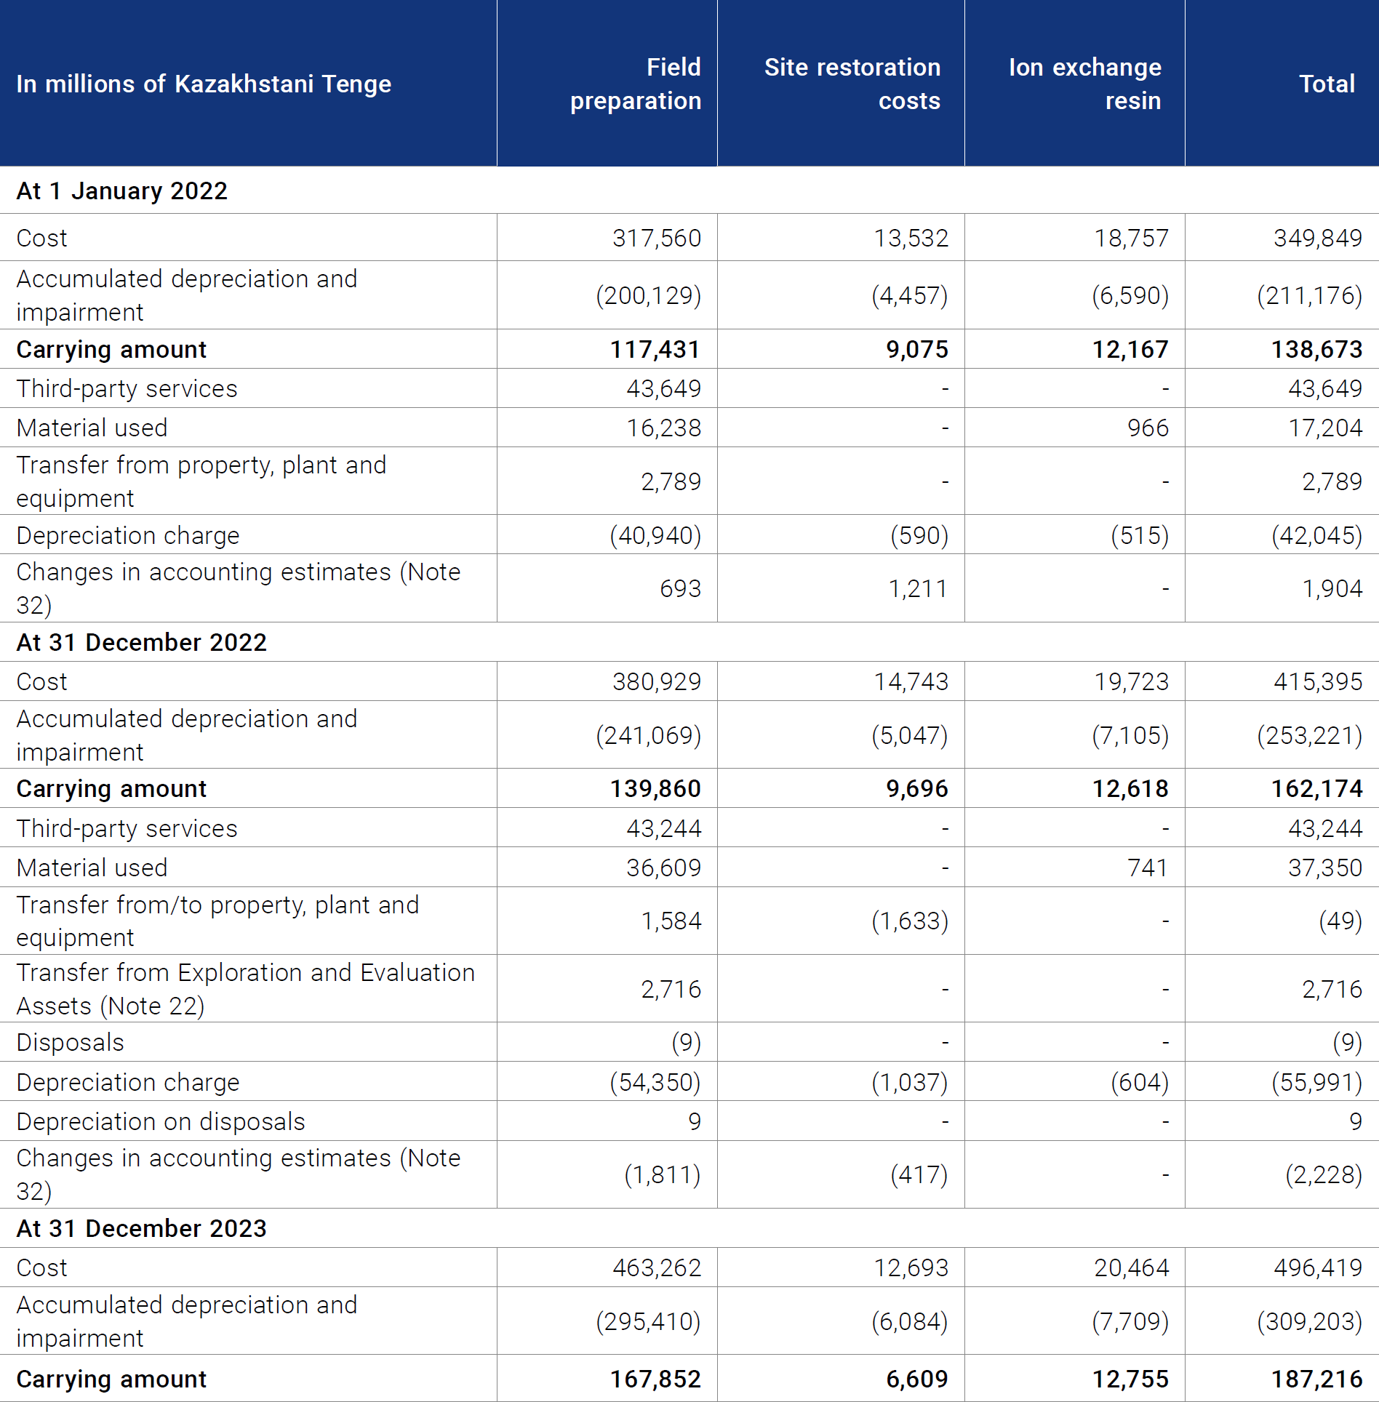The width and height of the screenshot is (1379, 1402).
Task: Select the 'At 31 December 2023' row label
Action: [142, 1228]
